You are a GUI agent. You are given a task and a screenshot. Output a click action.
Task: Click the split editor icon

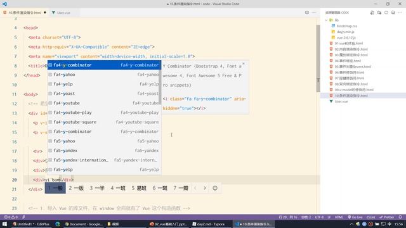pos(307,13)
